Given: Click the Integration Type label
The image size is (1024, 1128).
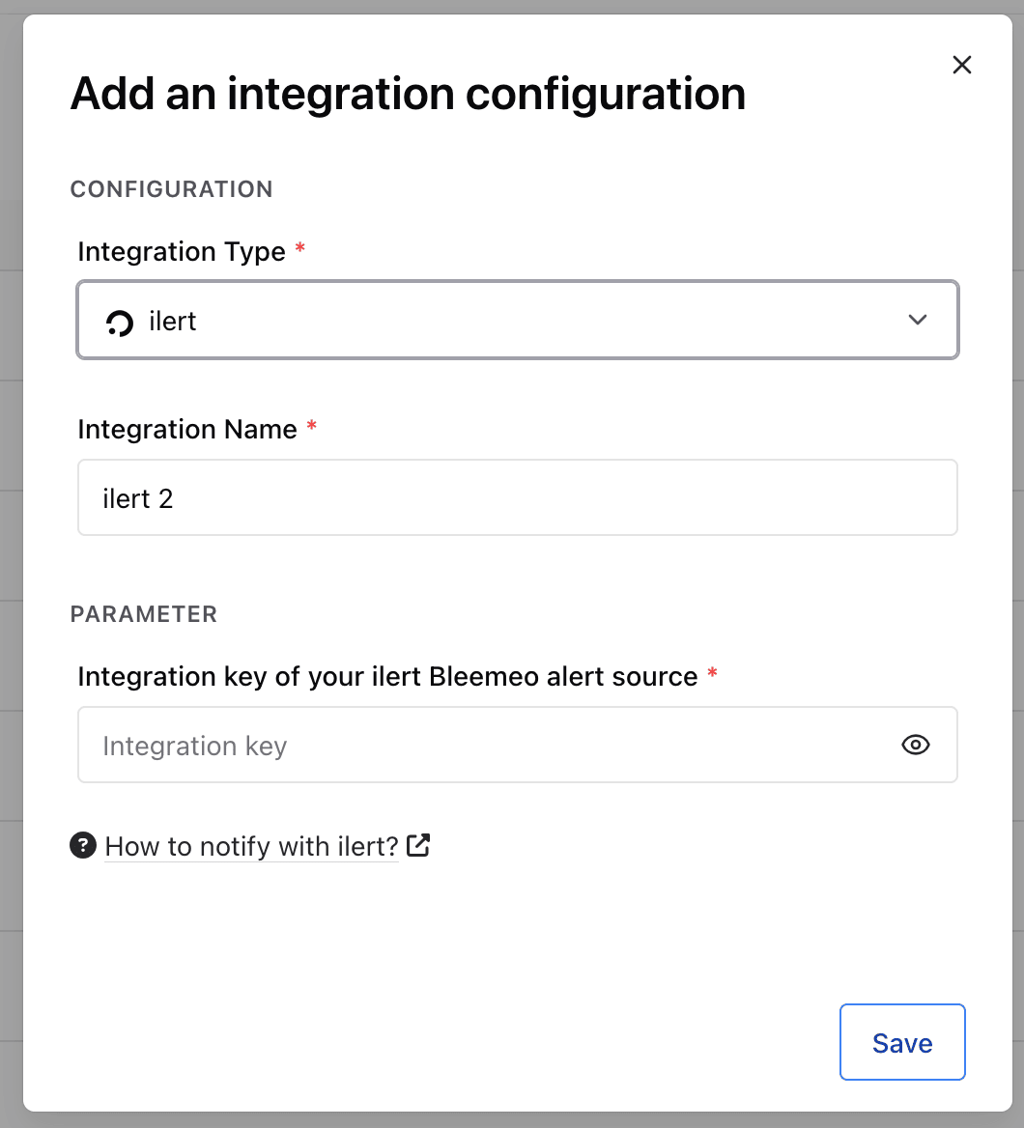Looking at the screenshot, I should tap(182, 252).
